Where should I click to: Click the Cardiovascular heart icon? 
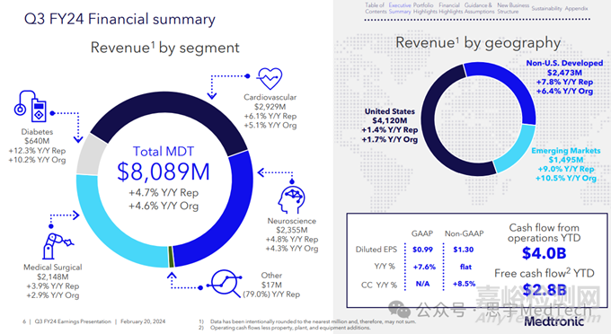[270, 78]
